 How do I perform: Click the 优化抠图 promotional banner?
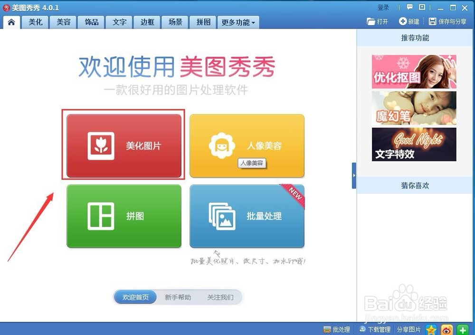(x=413, y=71)
